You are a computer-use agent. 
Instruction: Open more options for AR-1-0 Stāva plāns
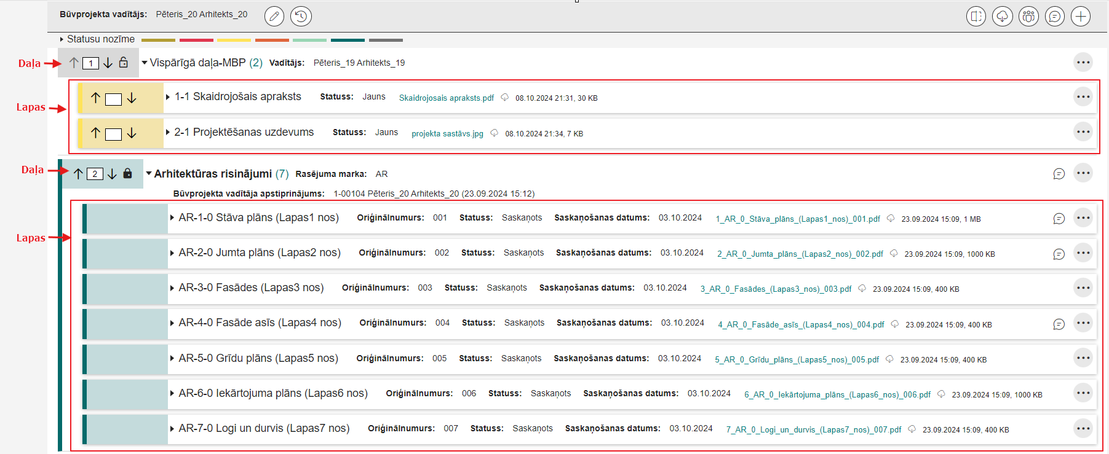tap(1083, 217)
